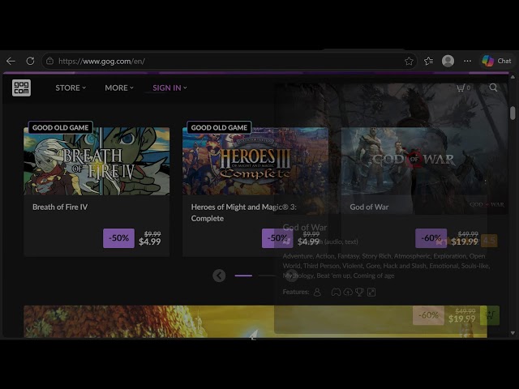
Task: Click -60% badge on God of War card
Action: 431,238
